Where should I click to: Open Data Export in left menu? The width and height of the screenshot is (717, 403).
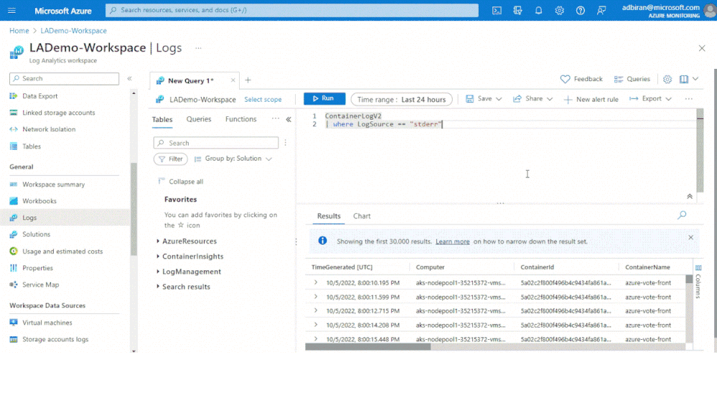click(39, 96)
